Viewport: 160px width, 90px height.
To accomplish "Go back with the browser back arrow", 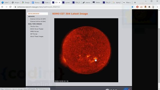I will (x=2, y=7).
